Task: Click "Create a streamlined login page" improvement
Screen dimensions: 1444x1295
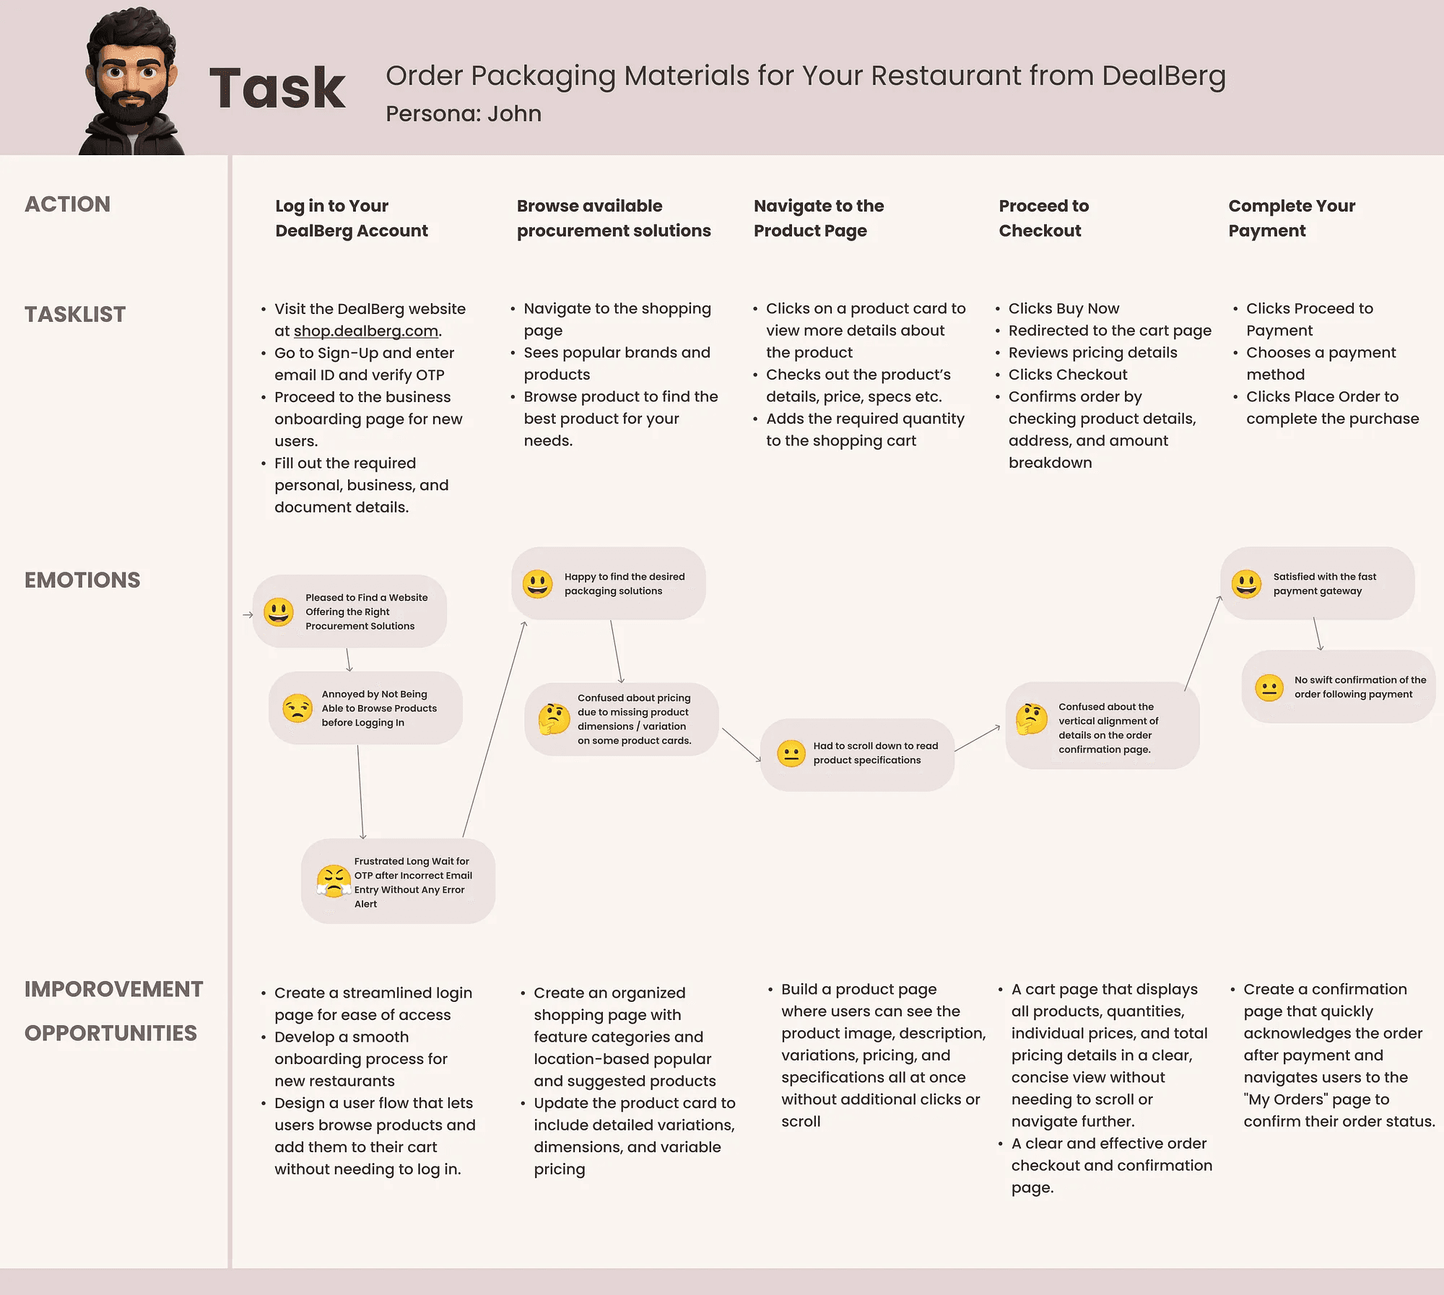Action: tap(373, 1004)
